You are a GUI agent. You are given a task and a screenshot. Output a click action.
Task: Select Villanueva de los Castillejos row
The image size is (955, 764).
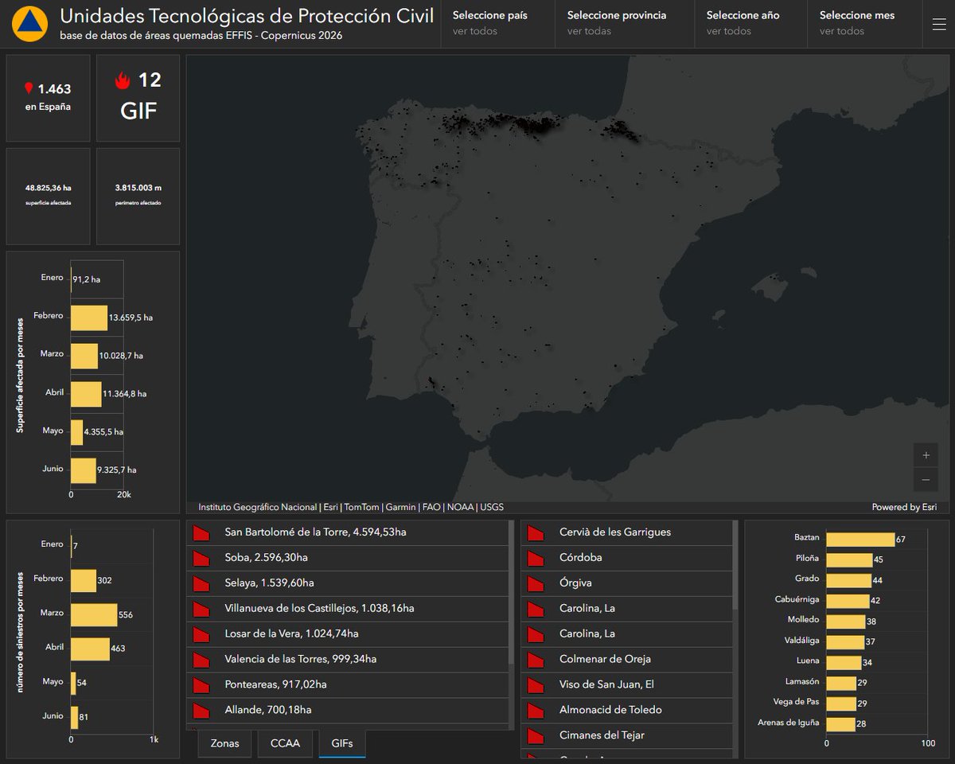coord(348,609)
